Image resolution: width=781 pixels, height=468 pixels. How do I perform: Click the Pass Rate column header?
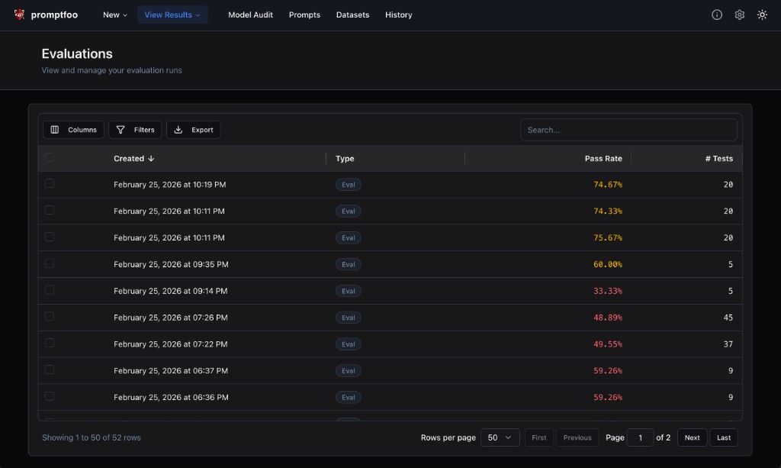603,159
